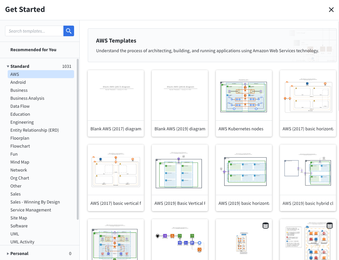Select AWS (2017) basic vertical template thumbnail
The width and height of the screenshot is (339, 260).
[x=116, y=170]
